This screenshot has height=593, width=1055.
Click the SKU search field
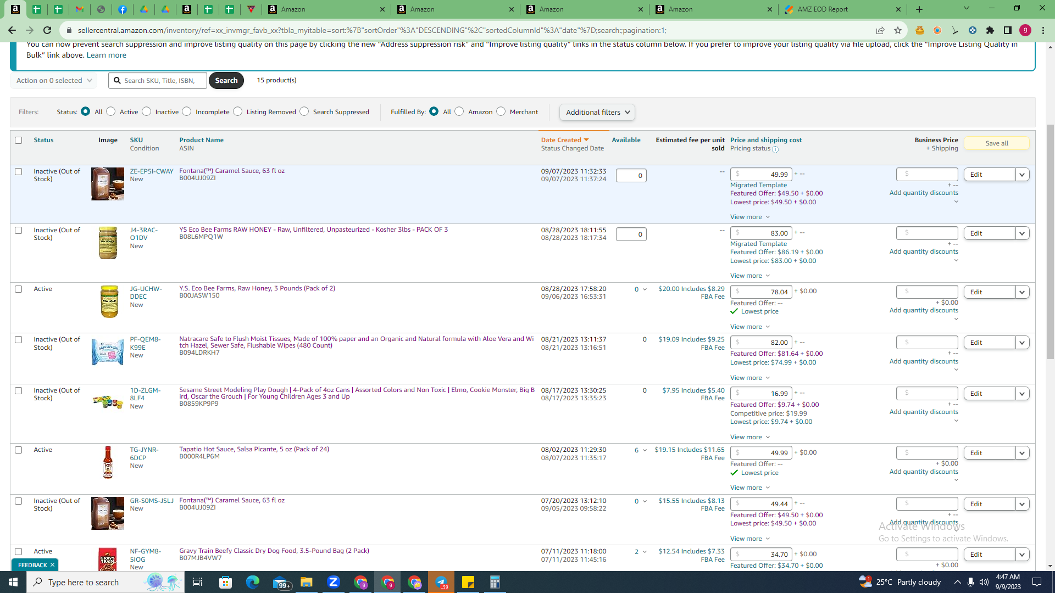158,81
